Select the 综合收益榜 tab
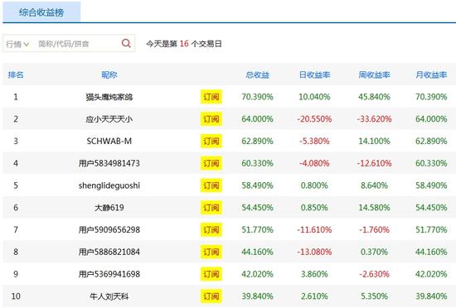 coord(41,12)
